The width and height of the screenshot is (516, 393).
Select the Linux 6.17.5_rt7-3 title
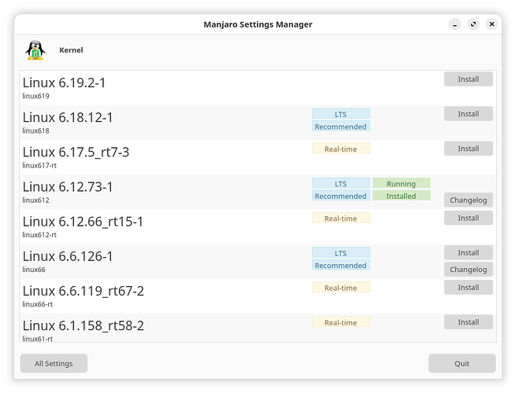tap(76, 152)
